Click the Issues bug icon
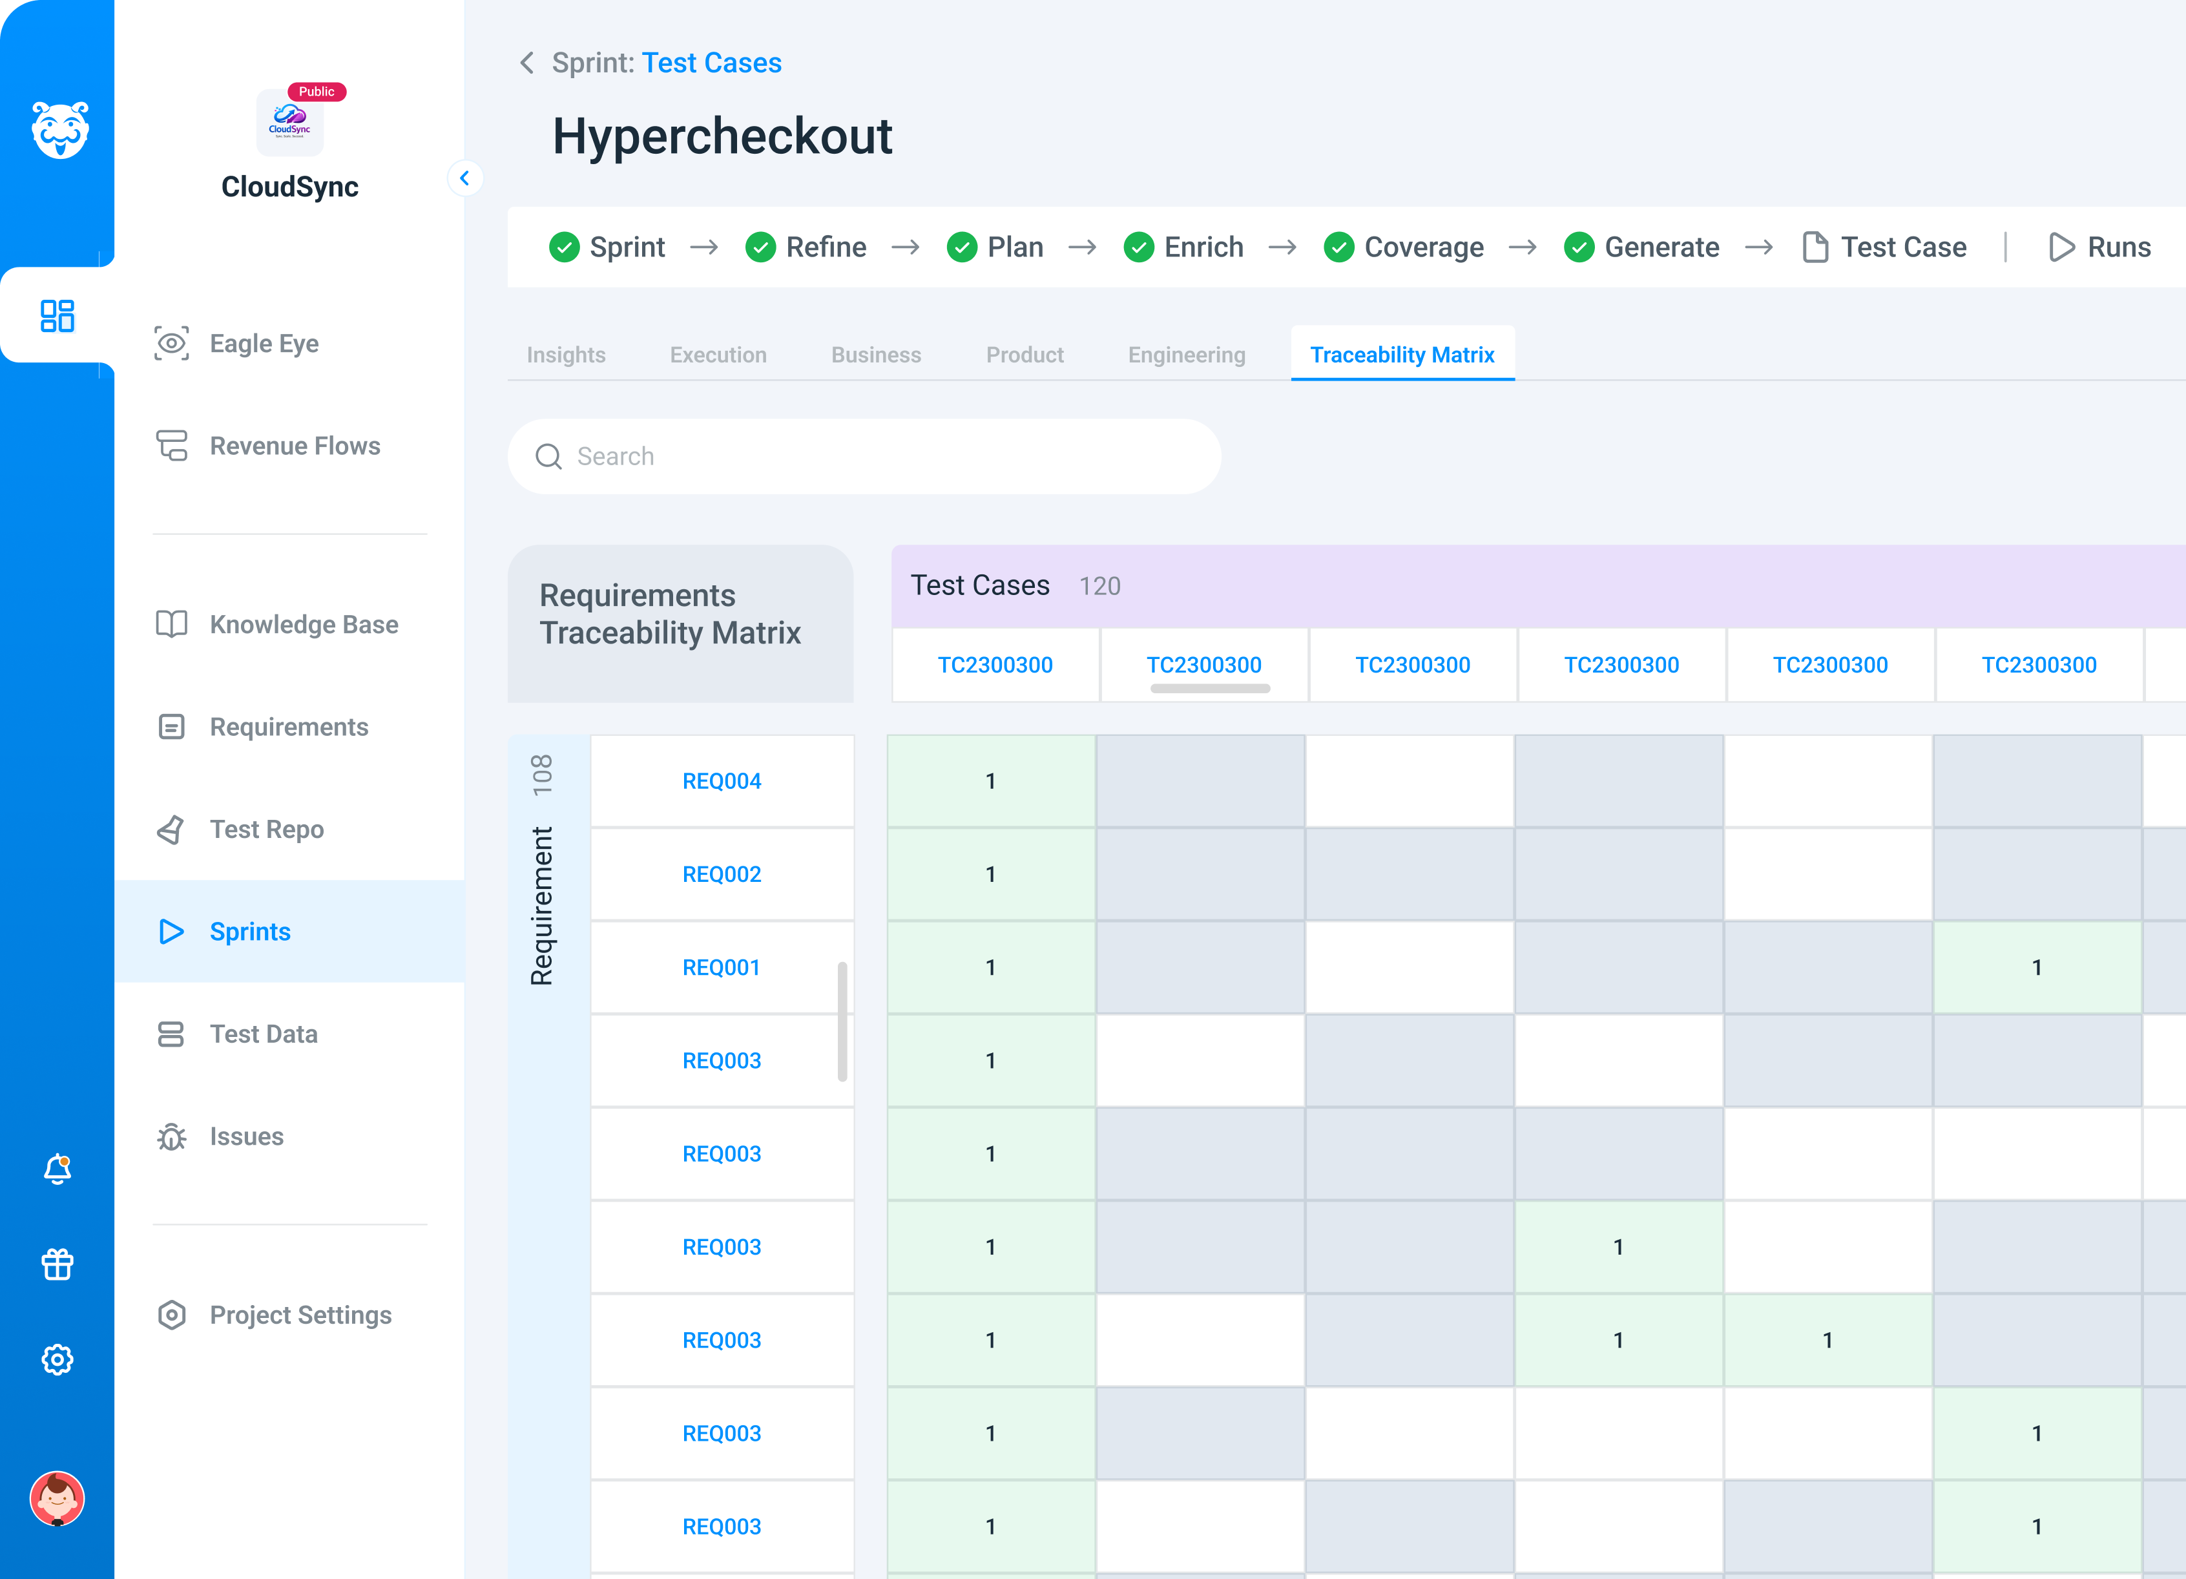 click(x=172, y=1136)
